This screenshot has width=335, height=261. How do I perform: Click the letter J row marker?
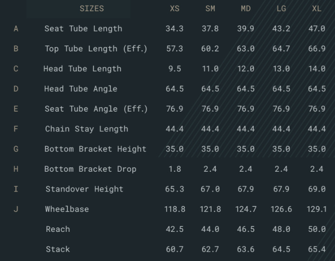click(16, 209)
